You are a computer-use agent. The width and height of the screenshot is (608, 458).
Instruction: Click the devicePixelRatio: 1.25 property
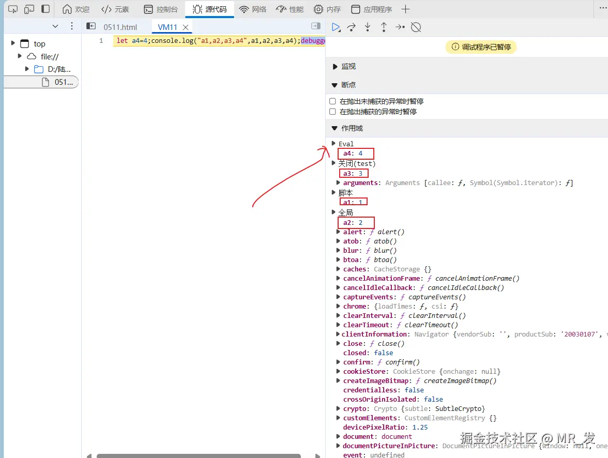pyautogui.click(x=386, y=428)
